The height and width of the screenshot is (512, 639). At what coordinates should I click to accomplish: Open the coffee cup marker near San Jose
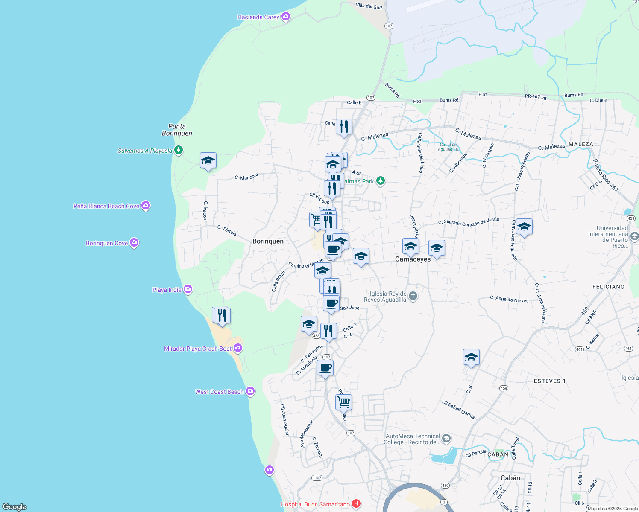331,303
